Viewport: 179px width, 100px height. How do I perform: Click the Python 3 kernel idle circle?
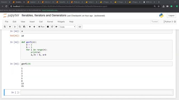click(175, 22)
